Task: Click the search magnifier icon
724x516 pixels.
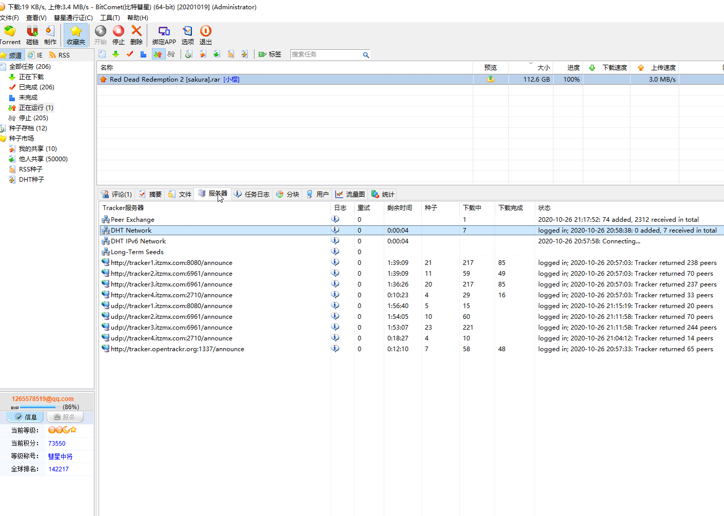Action: coord(366,55)
